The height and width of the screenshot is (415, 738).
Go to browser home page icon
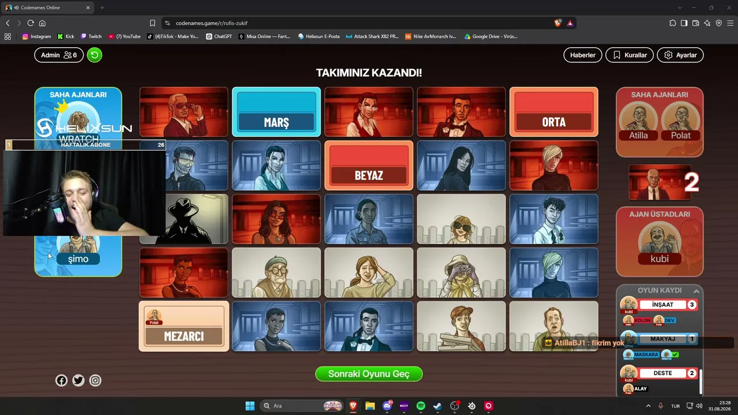click(x=42, y=23)
